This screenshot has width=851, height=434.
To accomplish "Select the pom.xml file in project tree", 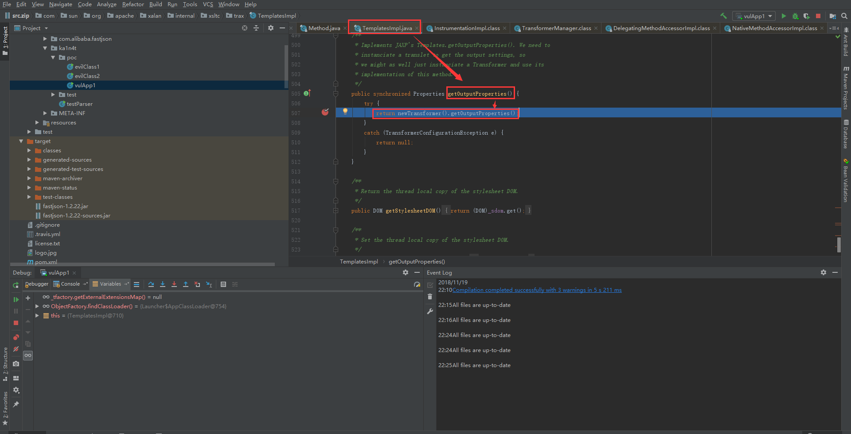I will click(46, 262).
